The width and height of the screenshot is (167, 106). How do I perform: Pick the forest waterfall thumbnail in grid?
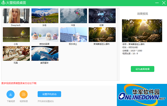point(102,35)
